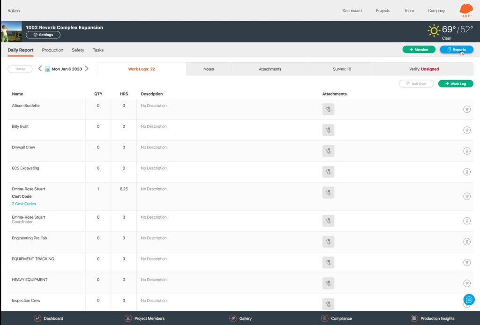Click the orange hard hat profile icon
Screen dimensions: 480x325
pyautogui.click(x=466, y=11)
